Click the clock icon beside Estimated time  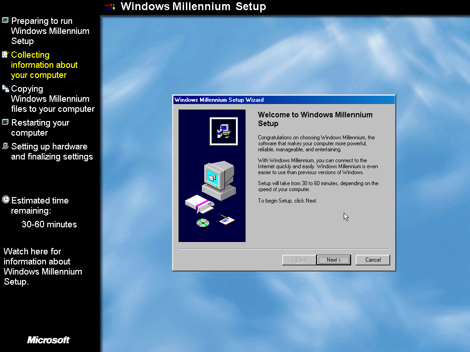6,200
